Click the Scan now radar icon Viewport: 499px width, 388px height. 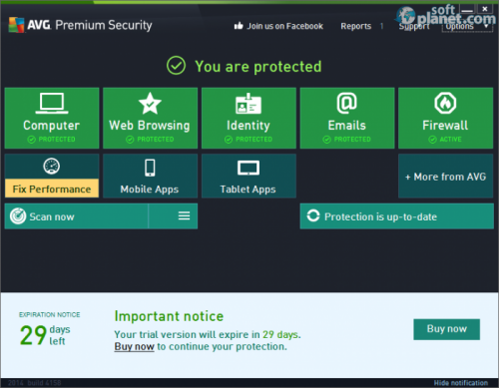point(18,216)
